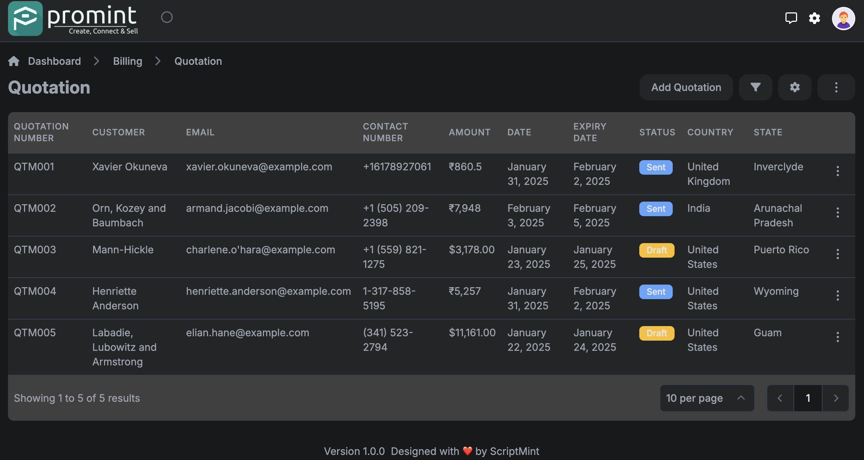Open the filter funnel button
The width and height of the screenshot is (864, 460).
point(755,87)
